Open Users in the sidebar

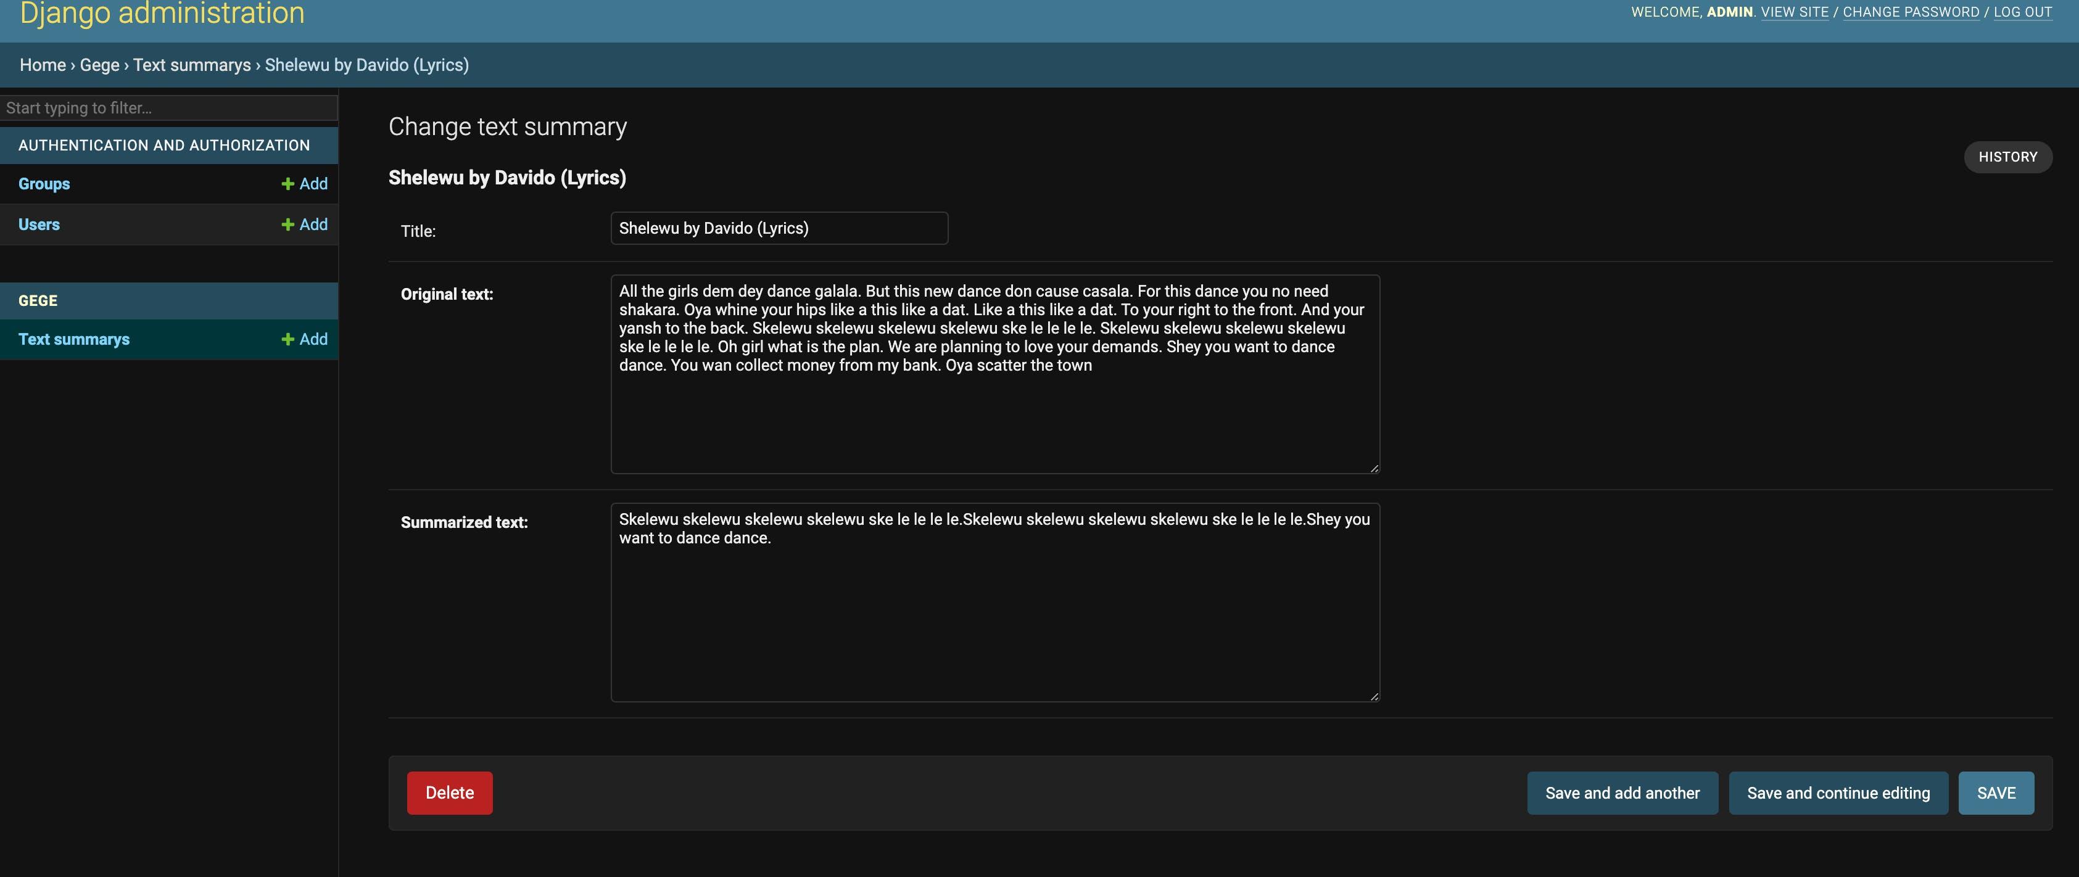click(x=39, y=224)
